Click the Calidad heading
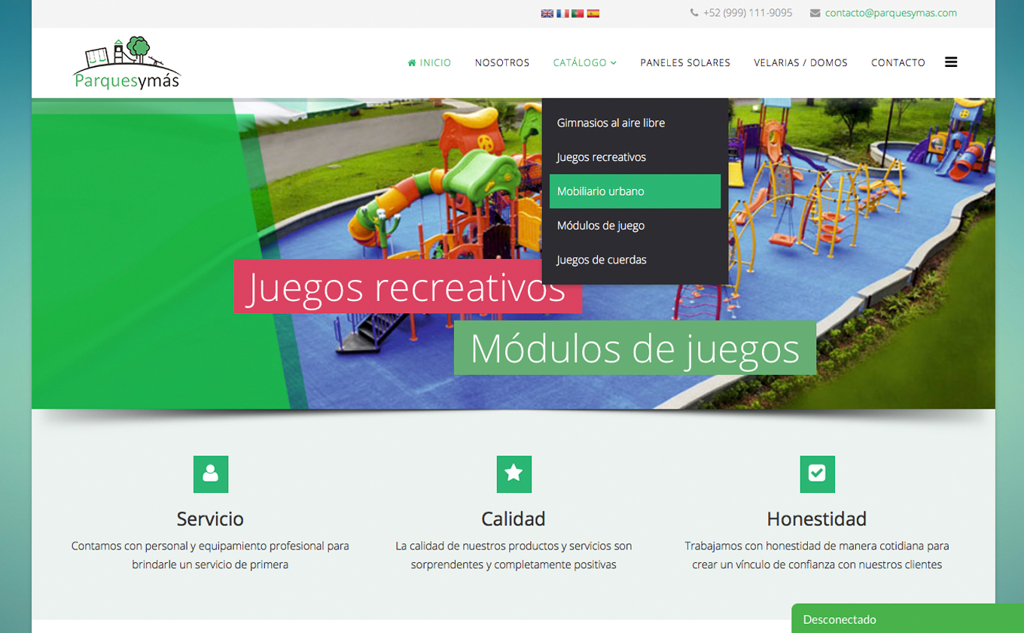Viewport: 1024px width, 633px height. 514,519
